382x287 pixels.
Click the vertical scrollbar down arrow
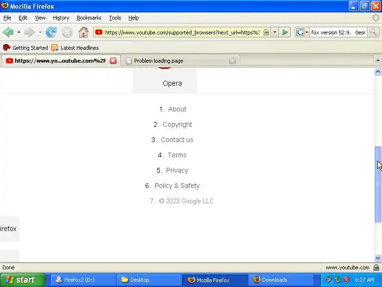(x=378, y=258)
